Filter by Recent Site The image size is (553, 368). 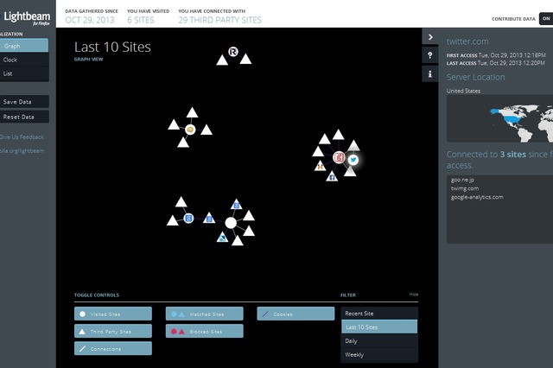(379, 313)
